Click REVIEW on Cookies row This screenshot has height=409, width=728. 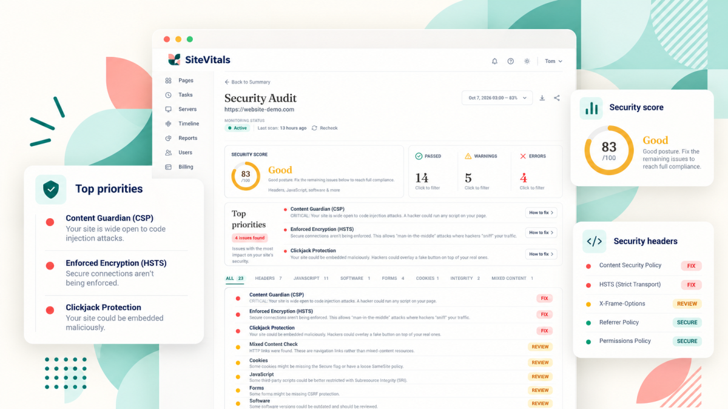point(540,362)
